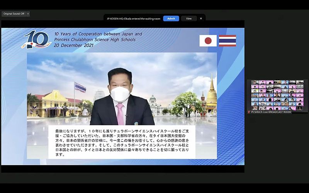Click the muted microphone icon on the thumbnail
The image size is (309, 193).
[x=249, y=112]
